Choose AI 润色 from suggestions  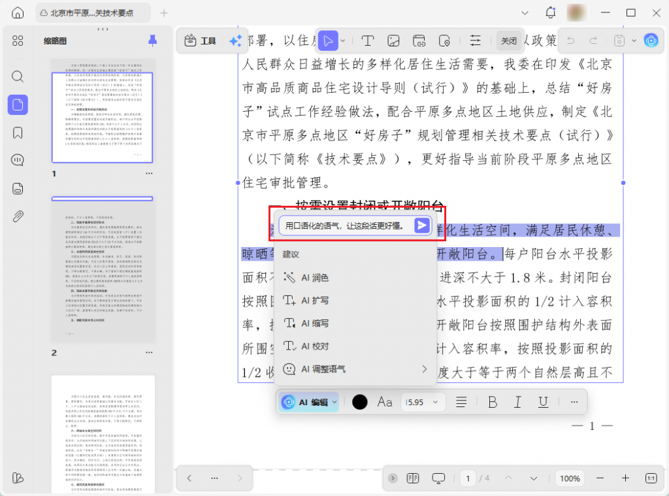314,278
